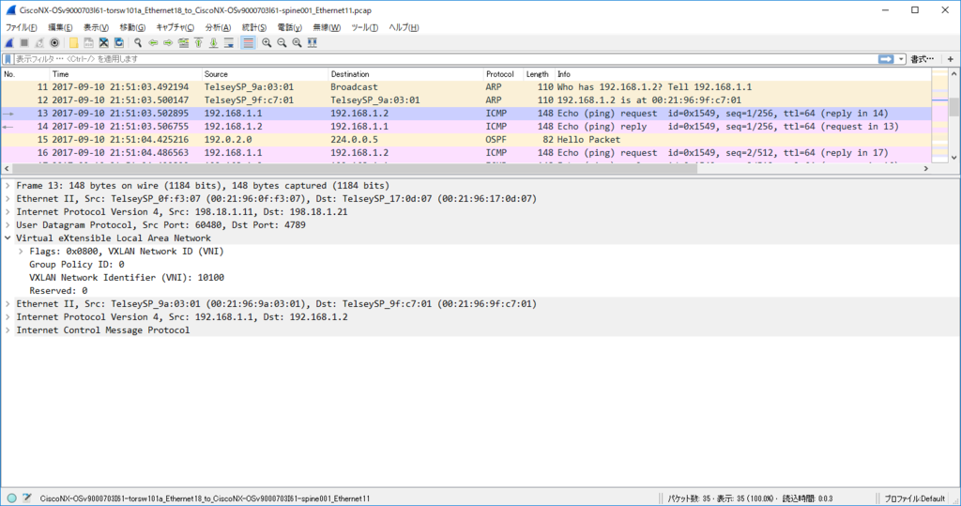The width and height of the screenshot is (961, 506).
Task: Click the close capture file icon
Action: (103, 43)
